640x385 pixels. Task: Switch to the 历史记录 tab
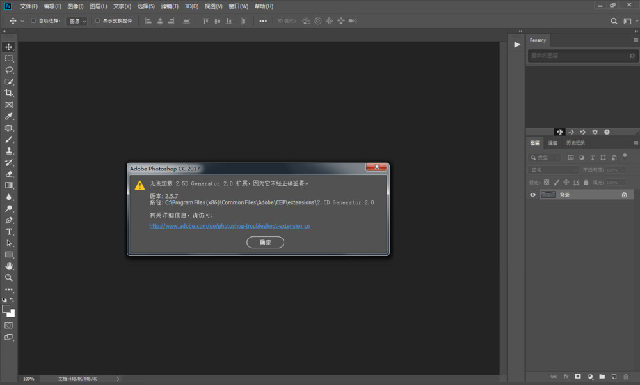click(x=575, y=143)
